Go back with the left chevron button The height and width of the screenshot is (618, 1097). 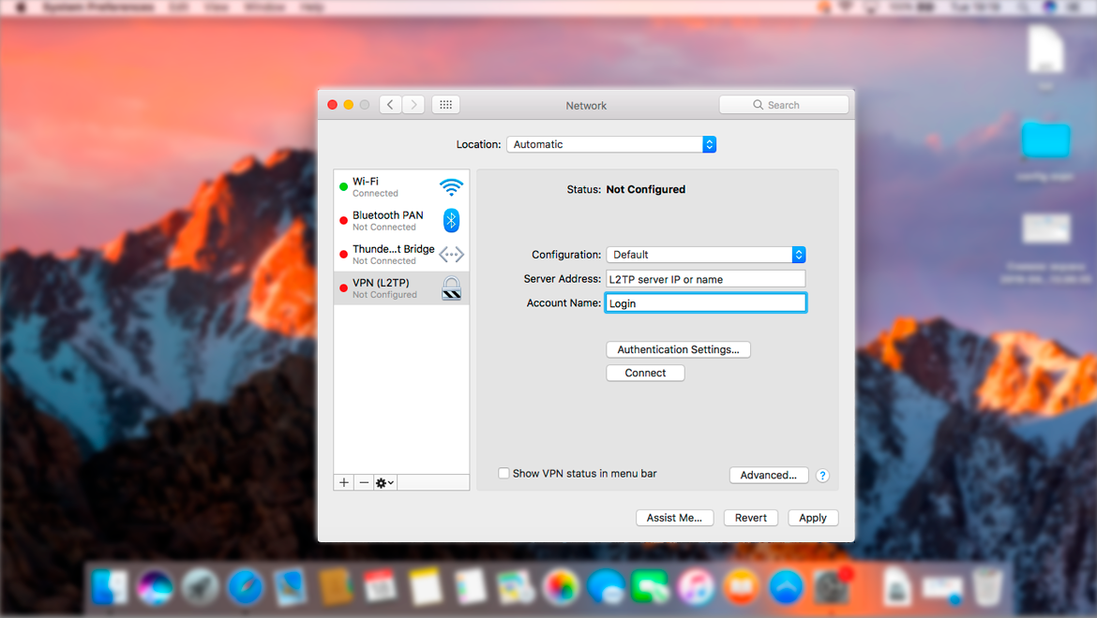390,105
